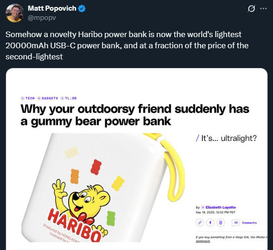Follow the TL;DR topic plus icon

pyautogui.click(x=62, y=98)
